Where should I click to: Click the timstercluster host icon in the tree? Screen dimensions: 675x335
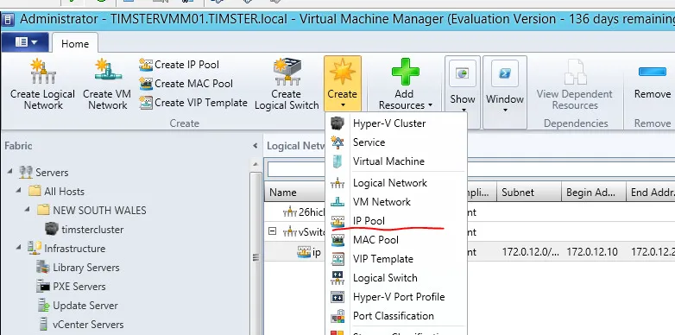pyautogui.click(x=52, y=229)
